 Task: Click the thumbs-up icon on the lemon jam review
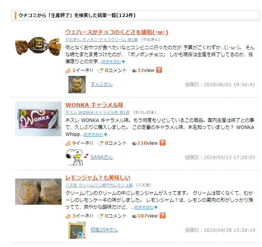[68, 216]
